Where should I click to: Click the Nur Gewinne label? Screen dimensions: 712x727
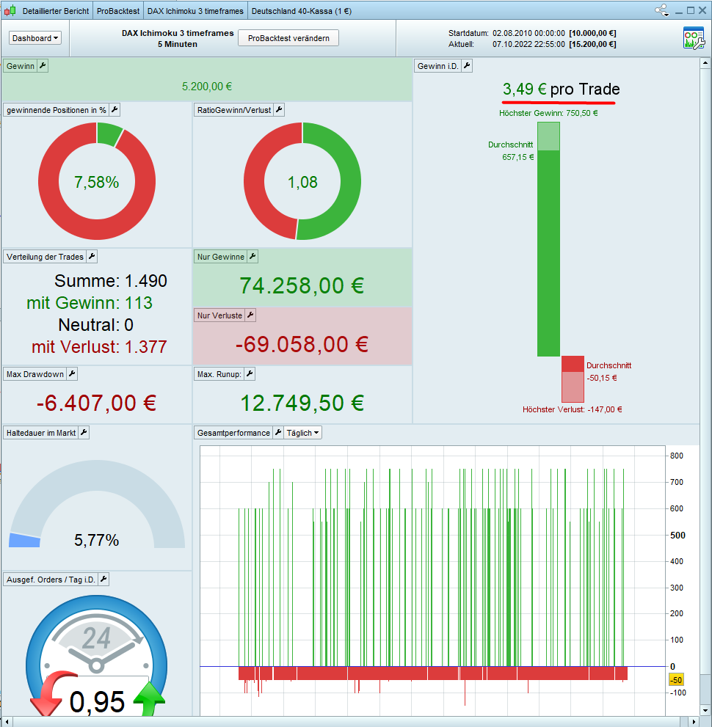221,257
